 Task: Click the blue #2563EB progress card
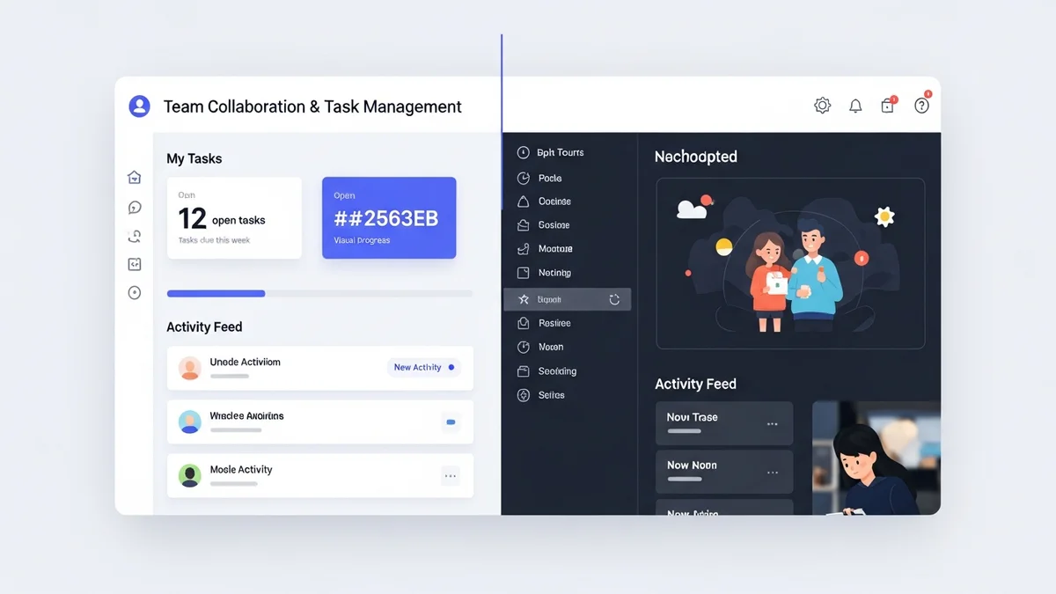(389, 218)
